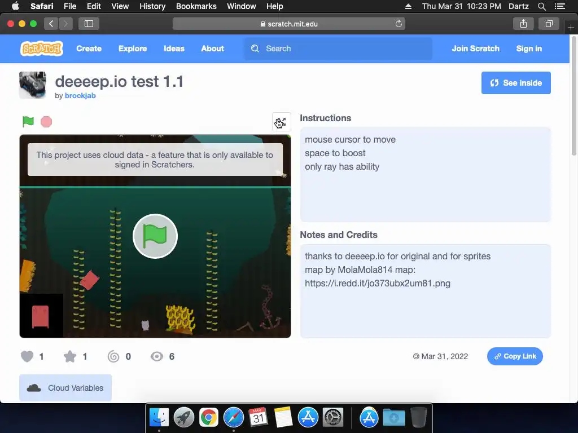Favorite the project with the star icon
Viewport: 578px width, 433px height.
pos(70,356)
